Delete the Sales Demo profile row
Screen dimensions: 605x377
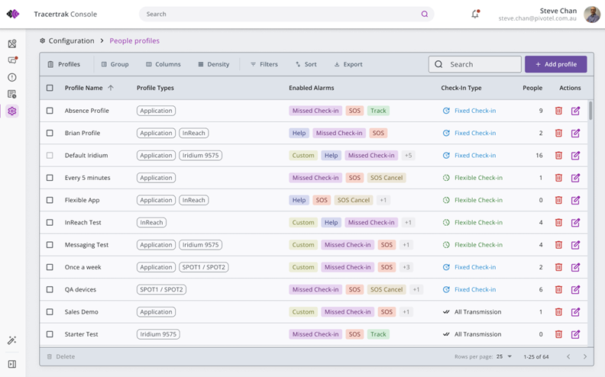pos(558,312)
